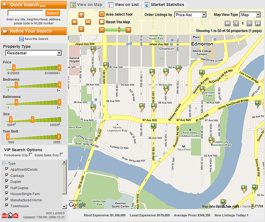
Task: Open the Property Type dropdown
Action: pos(34,53)
